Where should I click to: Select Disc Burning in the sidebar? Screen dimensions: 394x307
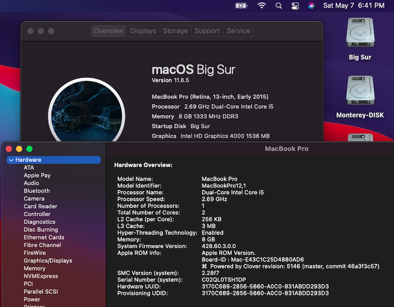(41, 230)
